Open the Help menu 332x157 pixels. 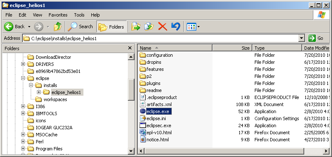(x=95, y=15)
